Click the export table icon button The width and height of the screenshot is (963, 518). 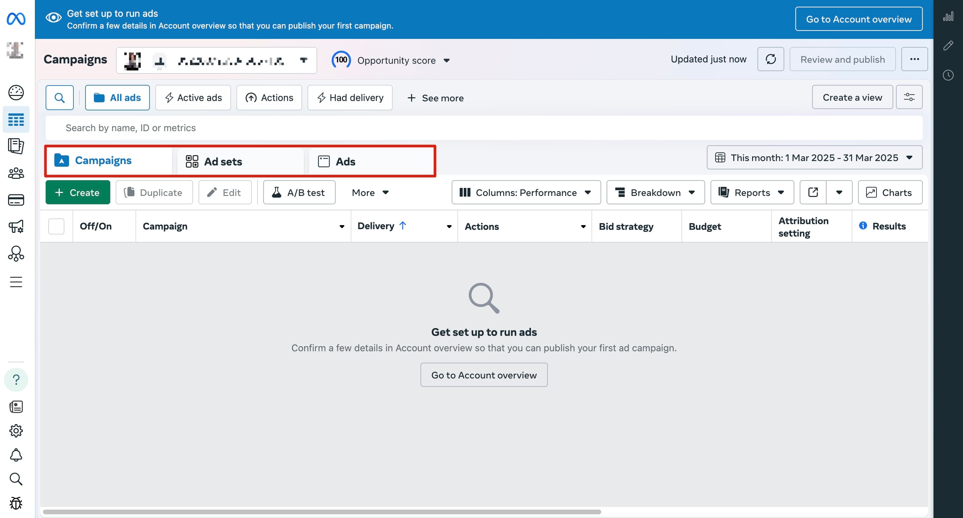[813, 192]
